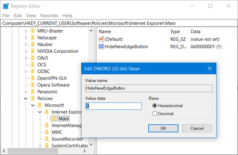Open the Edit menu

pos(18,15)
